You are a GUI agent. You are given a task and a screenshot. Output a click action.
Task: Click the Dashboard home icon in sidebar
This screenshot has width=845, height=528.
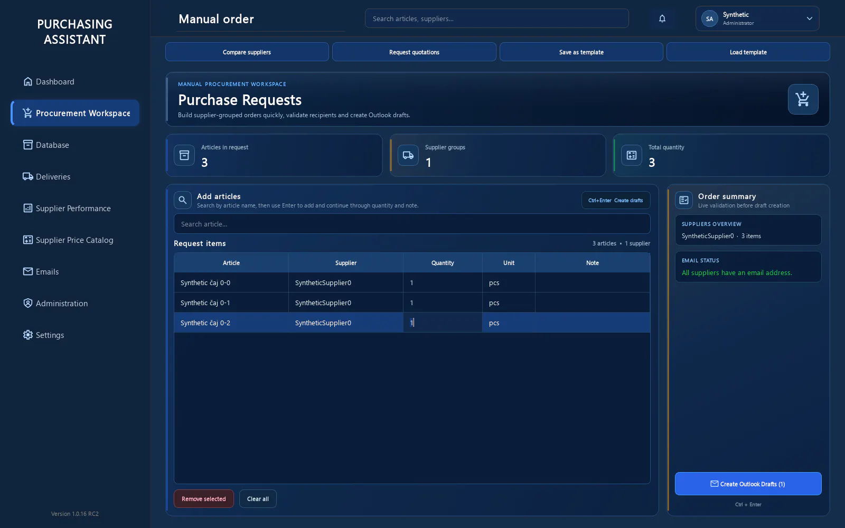[x=28, y=81]
